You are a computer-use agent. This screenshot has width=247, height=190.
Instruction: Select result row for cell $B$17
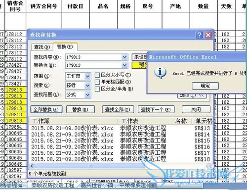[121, 153]
